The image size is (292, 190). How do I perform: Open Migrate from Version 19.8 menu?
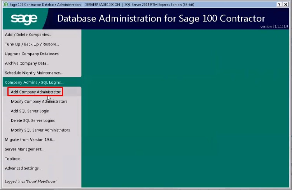[x=30, y=139]
